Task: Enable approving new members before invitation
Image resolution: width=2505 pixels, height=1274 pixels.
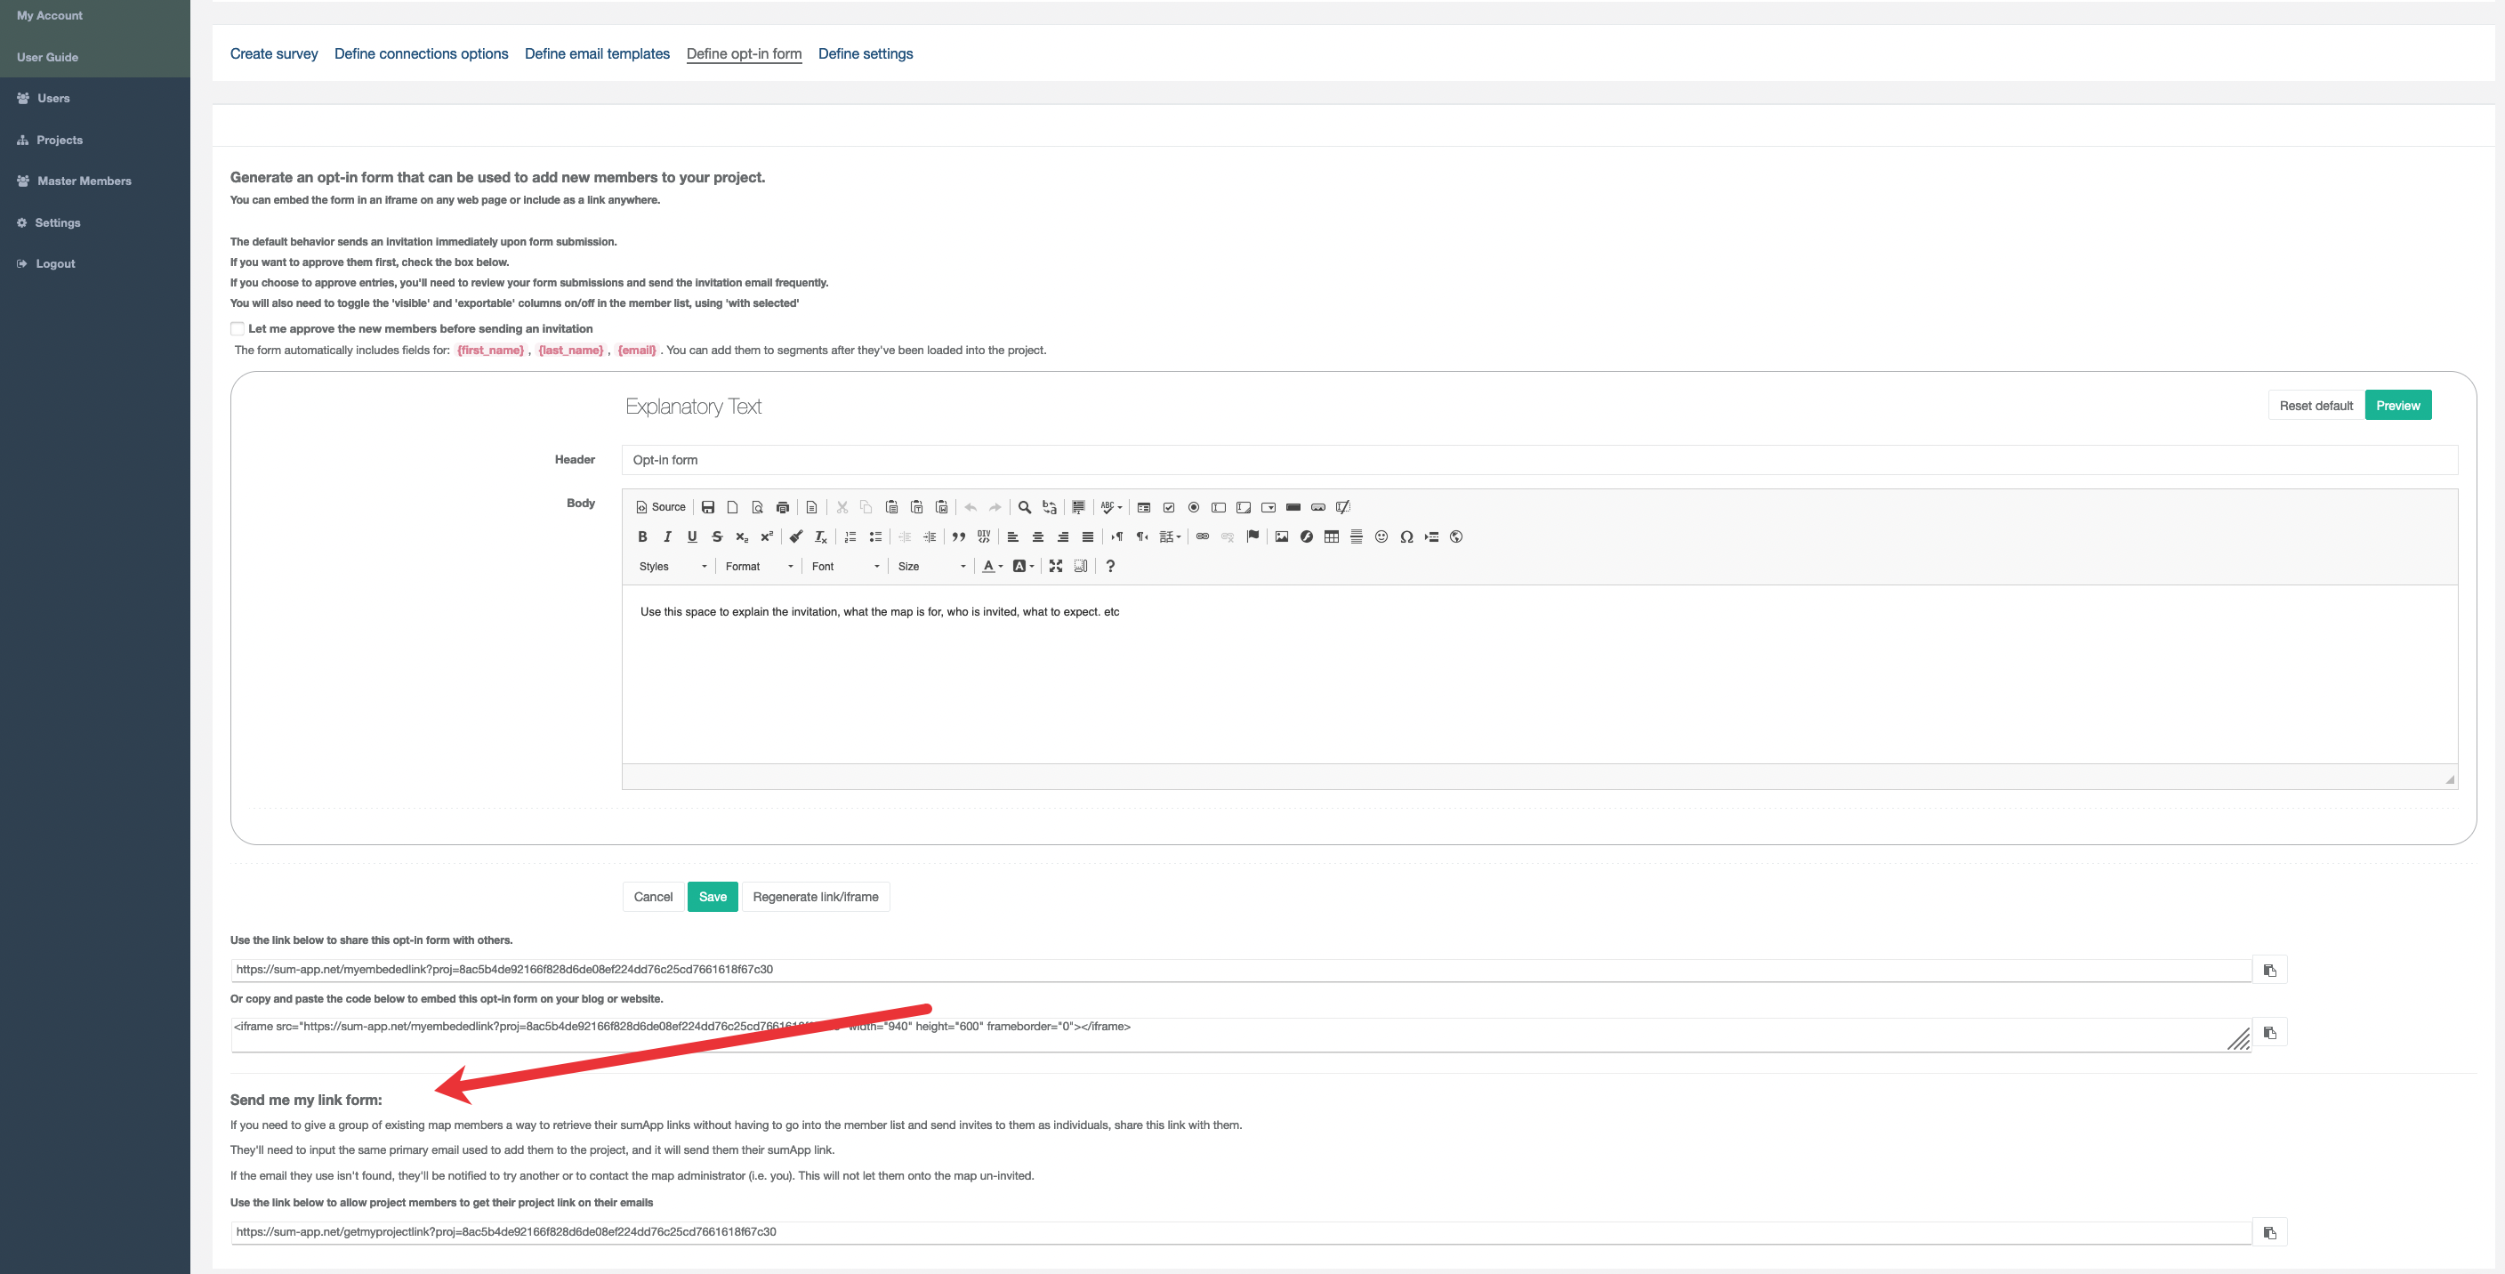Action: click(x=238, y=328)
